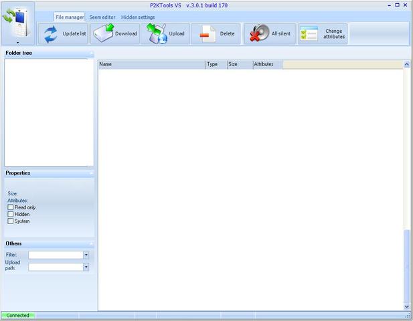Click inside the Upload path field
The height and width of the screenshot is (321, 413).
56,267
